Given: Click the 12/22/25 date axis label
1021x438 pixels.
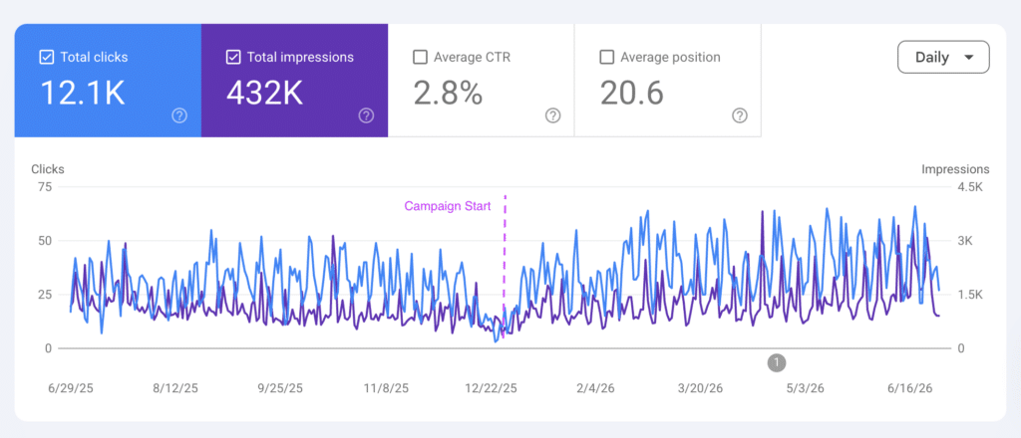Looking at the screenshot, I should [491, 388].
